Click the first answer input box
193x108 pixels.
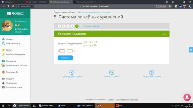[62, 51]
